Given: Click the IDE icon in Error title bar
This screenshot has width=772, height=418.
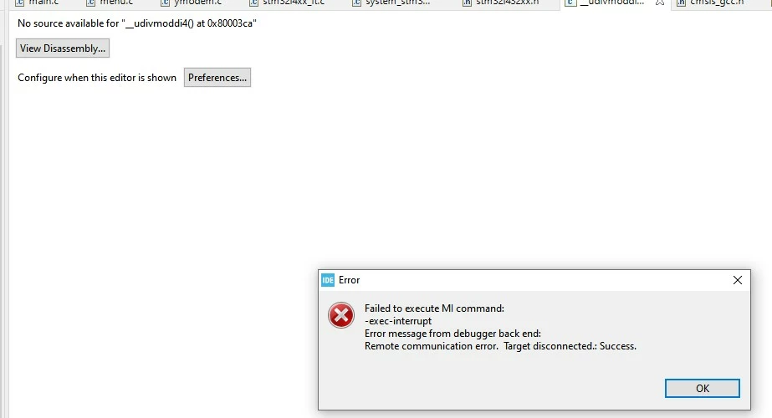Looking at the screenshot, I should [x=328, y=280].
